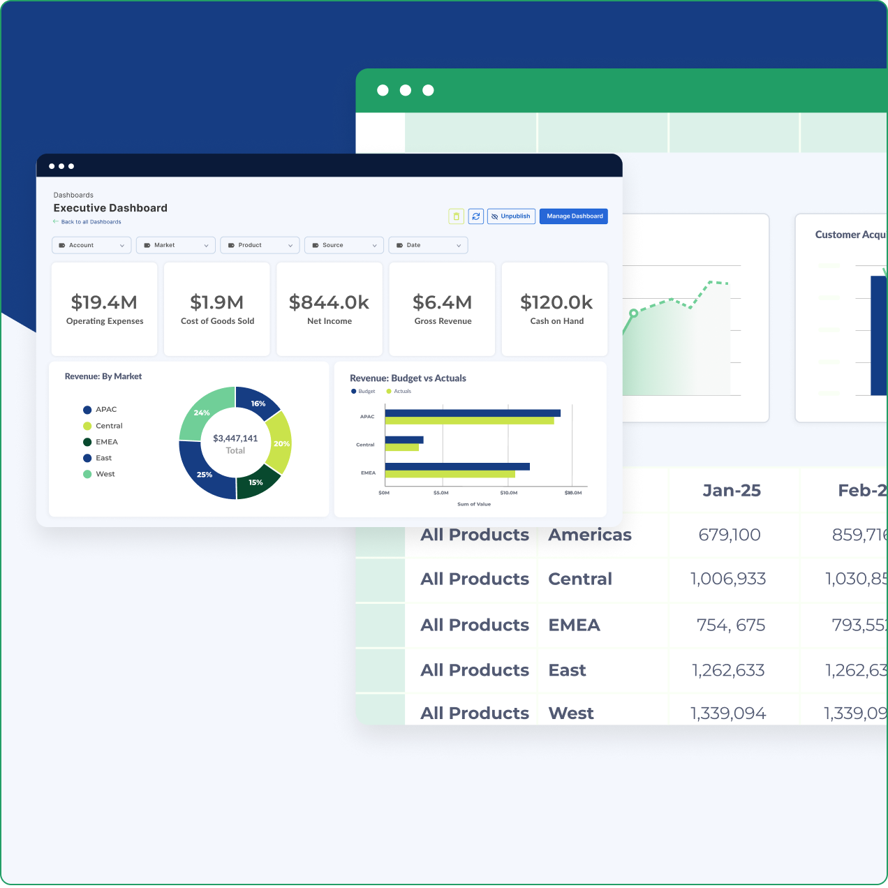The image size is (888, 888).
Task: Click the tag icon in Product filter
Action: coord(231,245)
